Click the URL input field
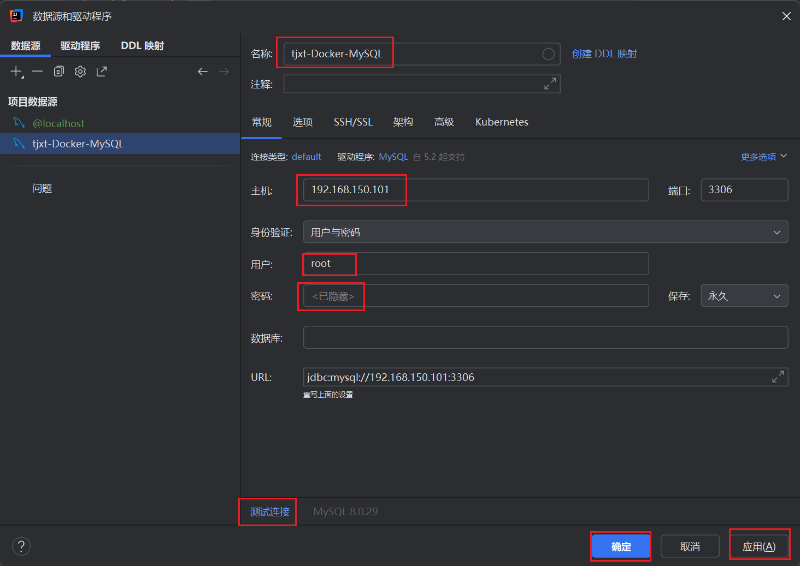Screen dimensions: 800x566 click(x=545, y=377)
